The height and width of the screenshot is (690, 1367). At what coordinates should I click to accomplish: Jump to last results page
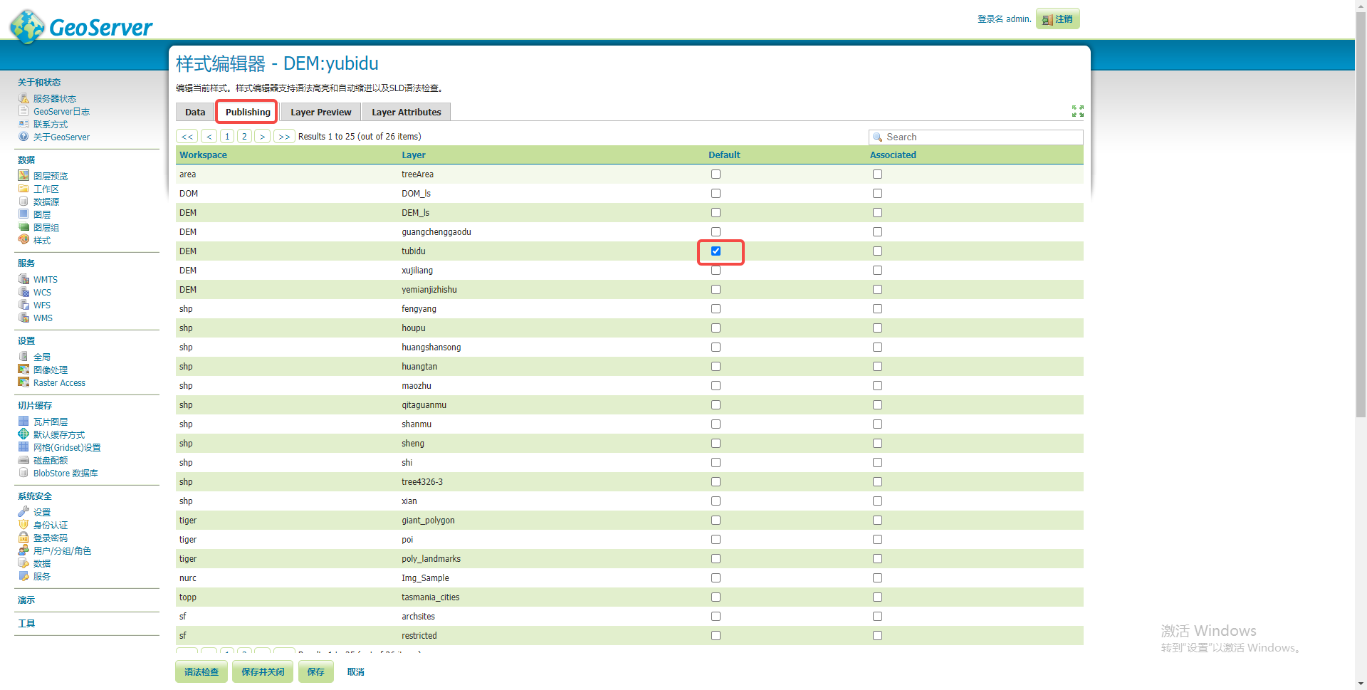[284, 136]
